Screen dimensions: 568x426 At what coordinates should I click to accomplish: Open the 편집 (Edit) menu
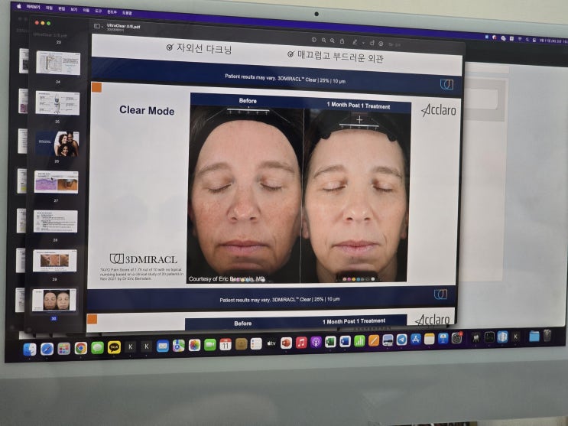62,8
